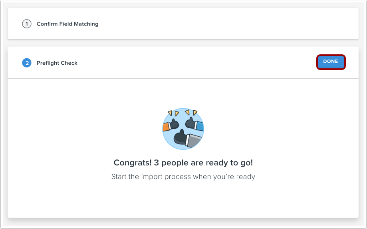Click the blue DONE button
Screen dimensions: 367x229
331,62
